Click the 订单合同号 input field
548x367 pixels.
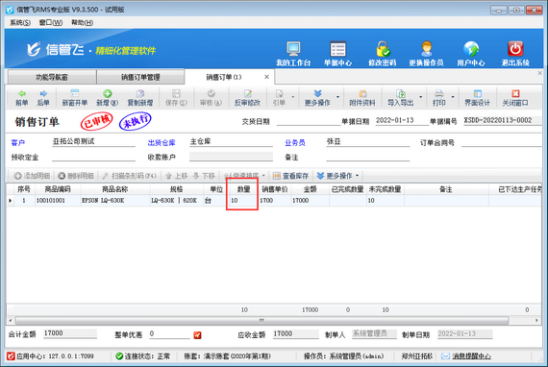tap(502, 142)
